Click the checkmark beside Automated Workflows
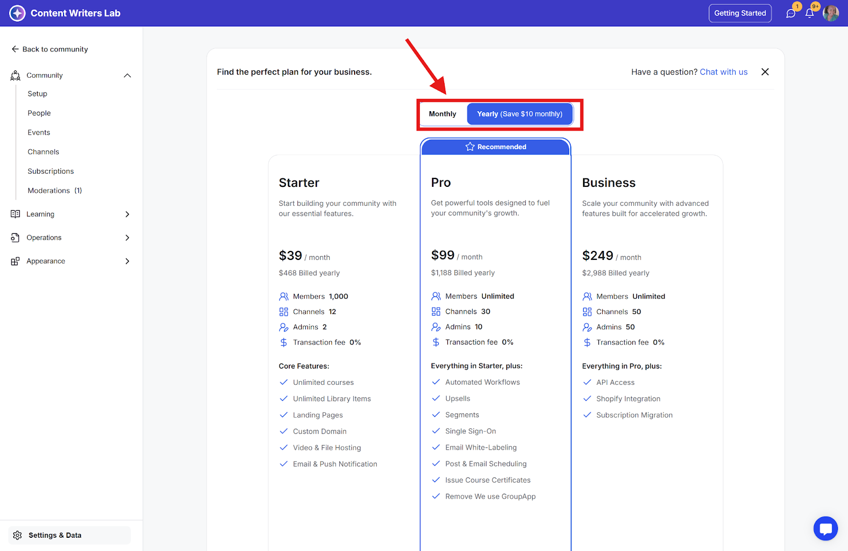The height and width of the screenshot is (551, 848). click(436, 382)
